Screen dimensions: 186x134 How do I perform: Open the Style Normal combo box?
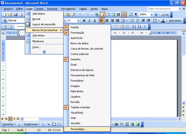(x=16, y=21)
